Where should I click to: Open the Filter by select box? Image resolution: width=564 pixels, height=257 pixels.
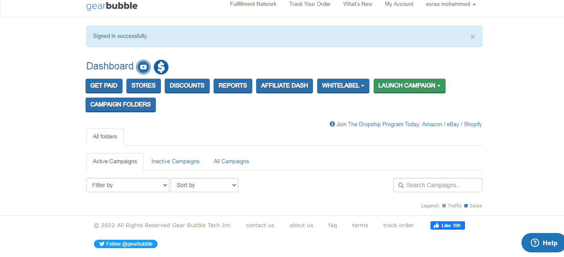pos(128,185)
